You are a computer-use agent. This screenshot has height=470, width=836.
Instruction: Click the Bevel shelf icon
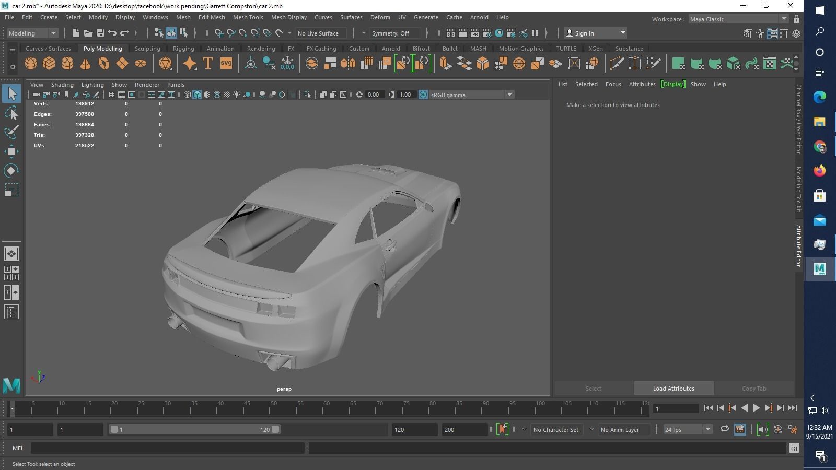[x=483, y=63]
